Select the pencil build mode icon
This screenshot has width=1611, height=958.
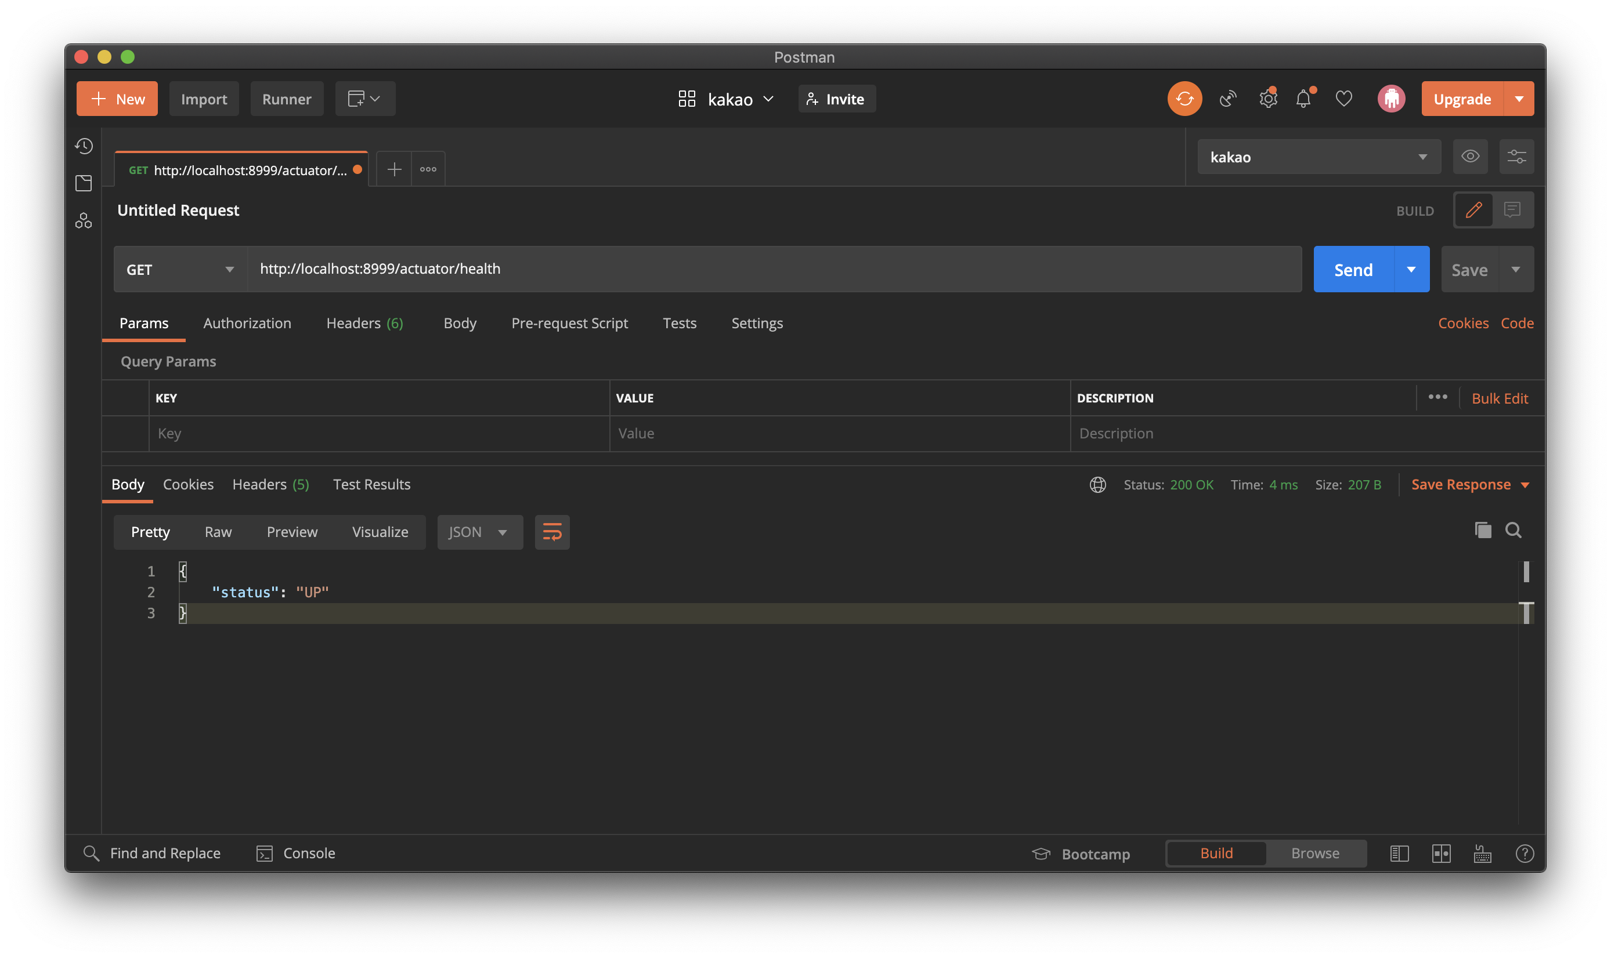(1473, 210)
